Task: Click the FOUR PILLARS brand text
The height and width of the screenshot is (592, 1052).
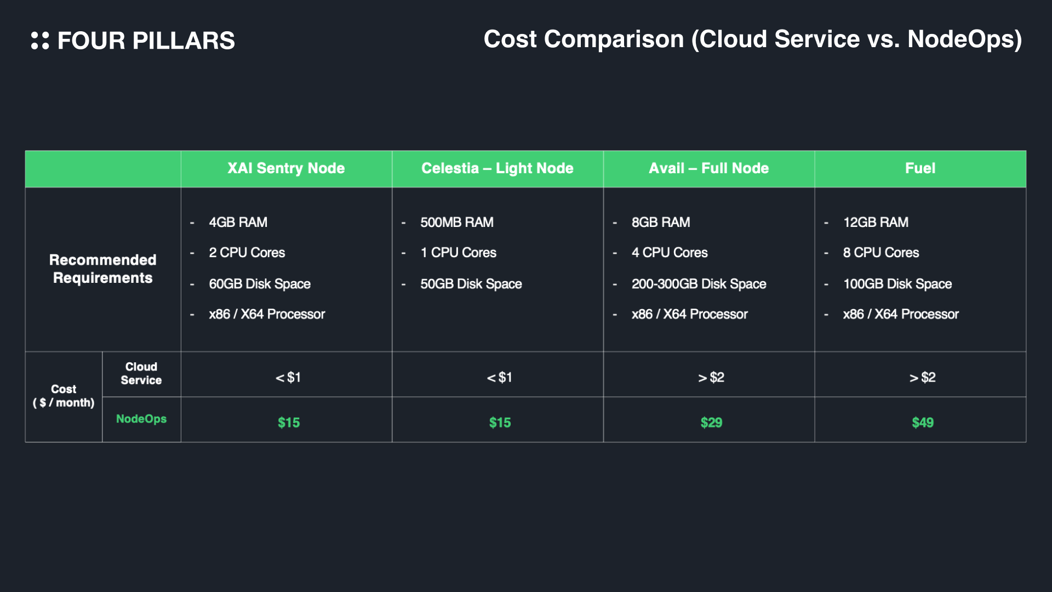Action: coord(146,41)
